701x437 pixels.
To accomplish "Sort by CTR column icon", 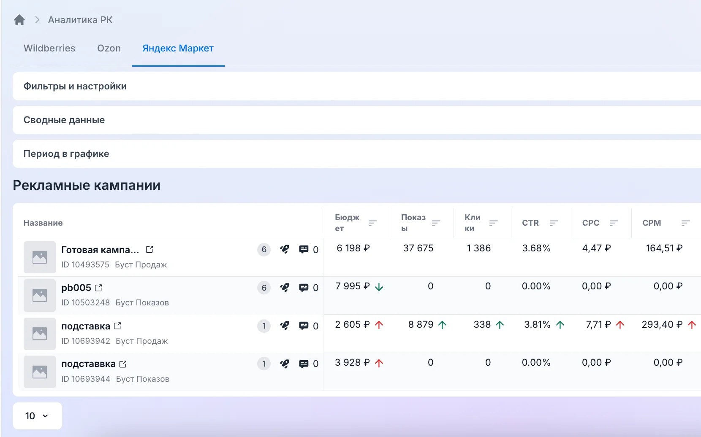I will (554, 223).
